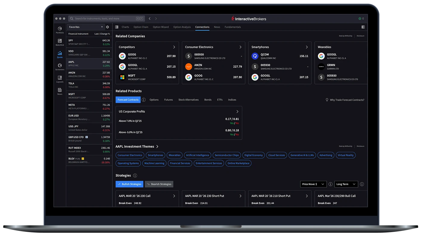Click the notification indicator showing 0
The height and width of the screenshot is (236, 421).
pyautogui.click(x=361, y=19)
